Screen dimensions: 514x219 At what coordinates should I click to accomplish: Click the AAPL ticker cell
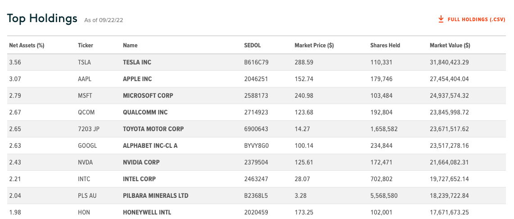point(85,79)
